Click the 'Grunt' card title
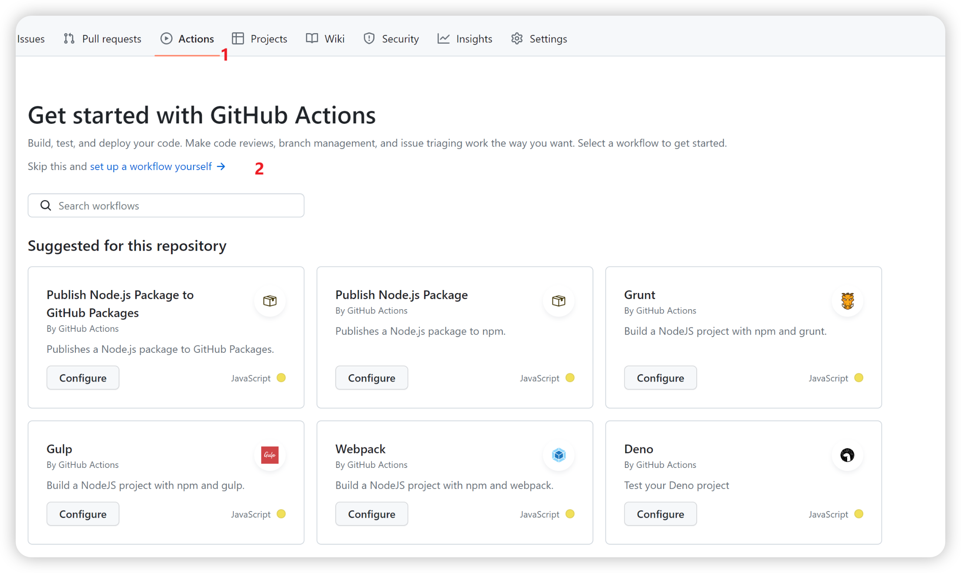 [x=639, y=295]
